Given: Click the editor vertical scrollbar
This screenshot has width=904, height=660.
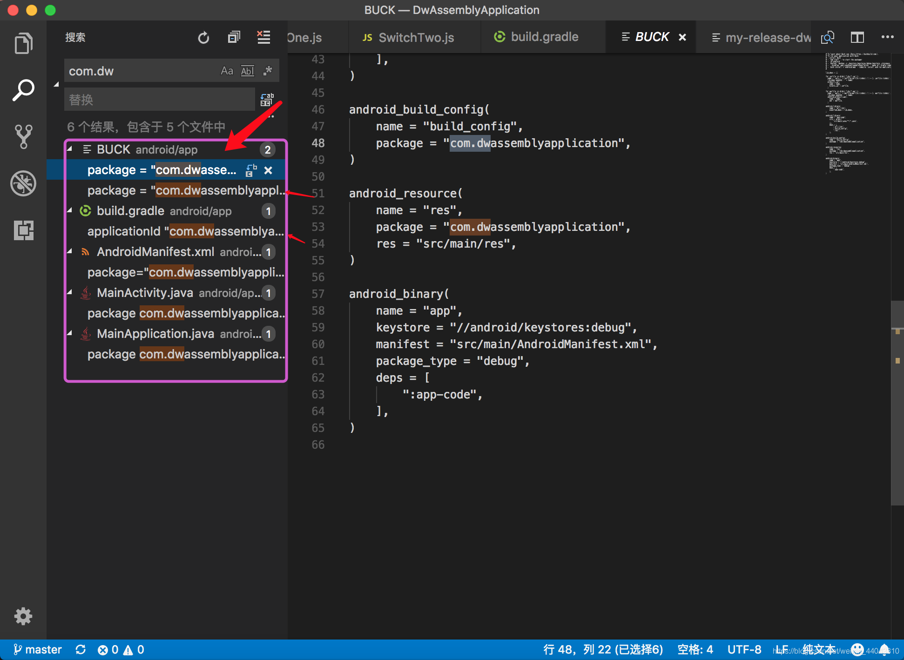Looking at the screenshot, I should click(x=897, y=403).
